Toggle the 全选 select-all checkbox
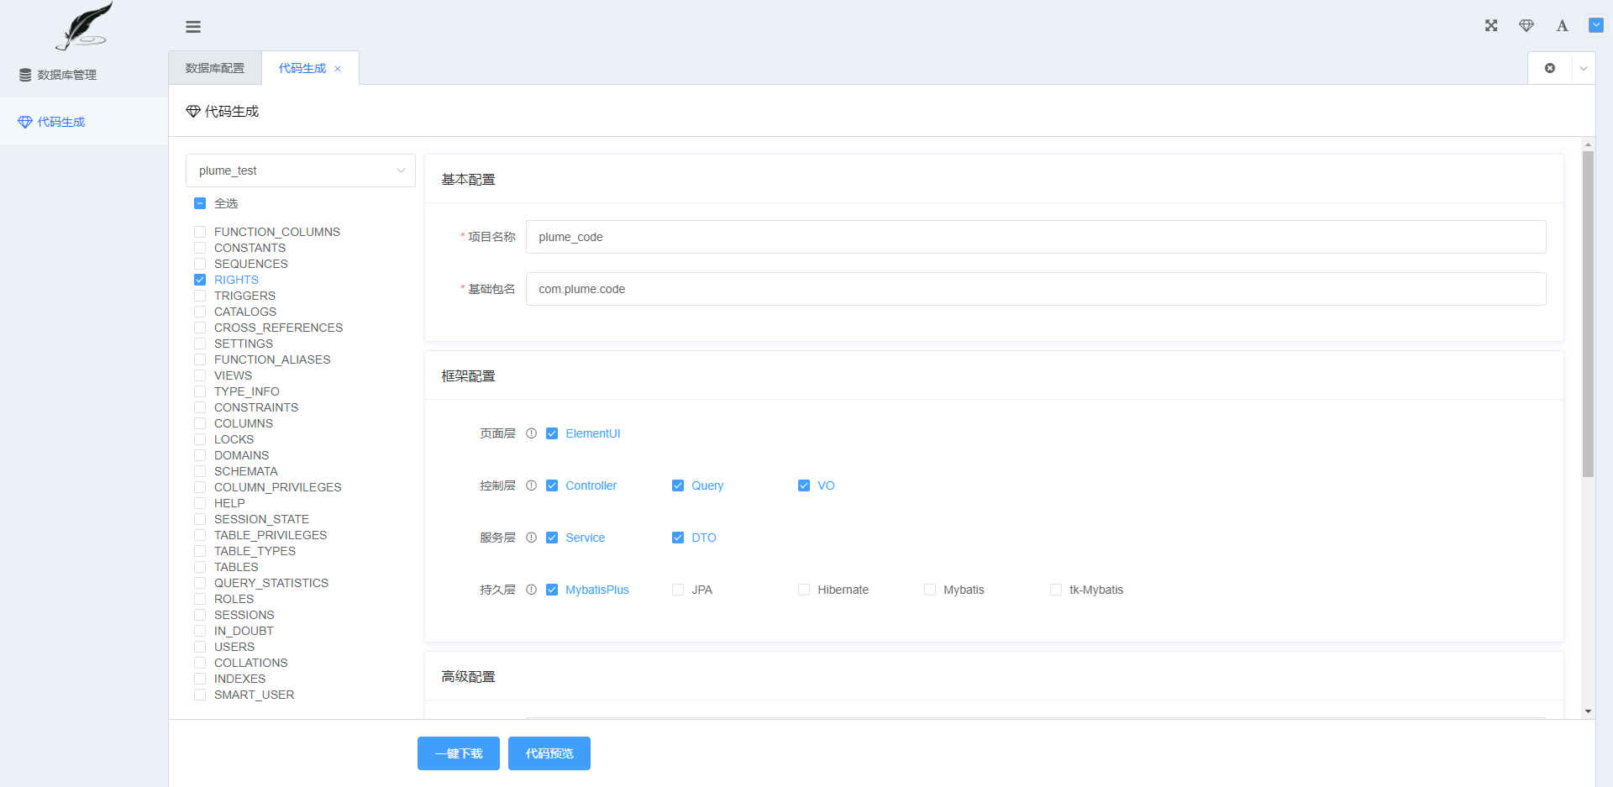1613x787 pixels. pos(200,203)
